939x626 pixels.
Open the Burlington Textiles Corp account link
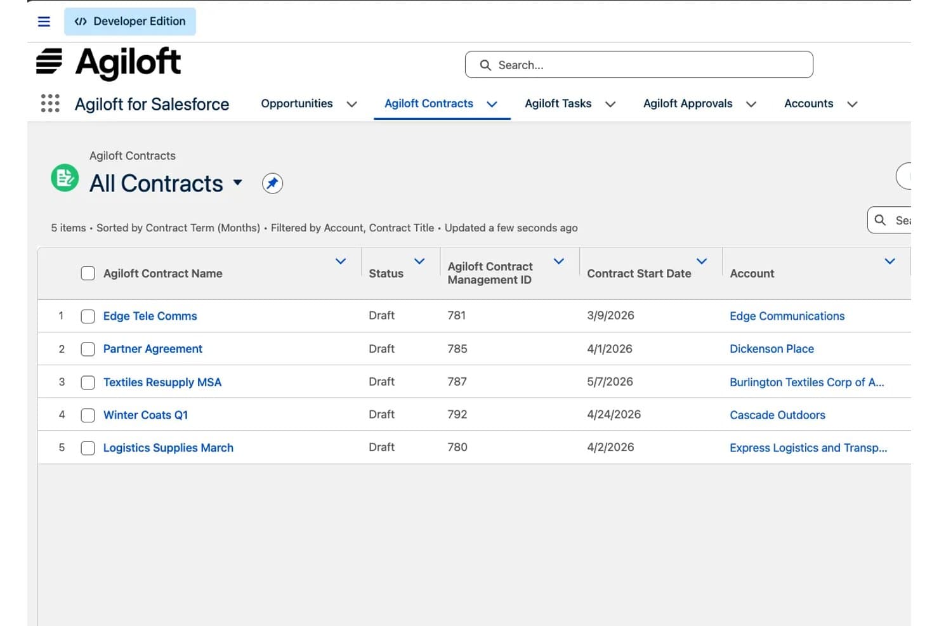point(807,382)
